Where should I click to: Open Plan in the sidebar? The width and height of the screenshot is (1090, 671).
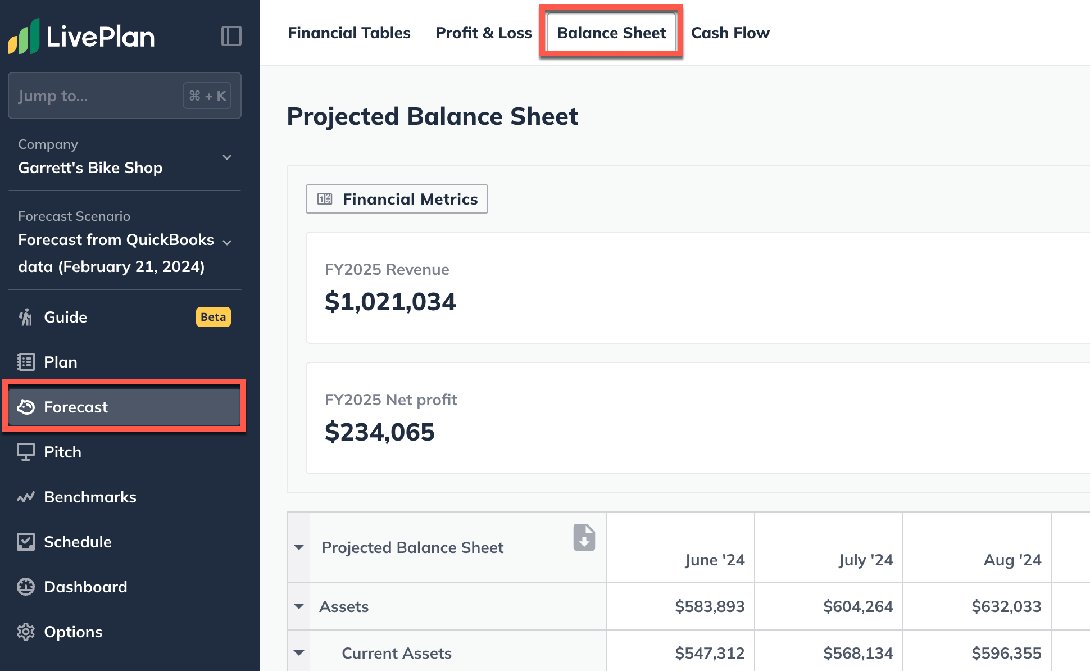tap(125, 362)
